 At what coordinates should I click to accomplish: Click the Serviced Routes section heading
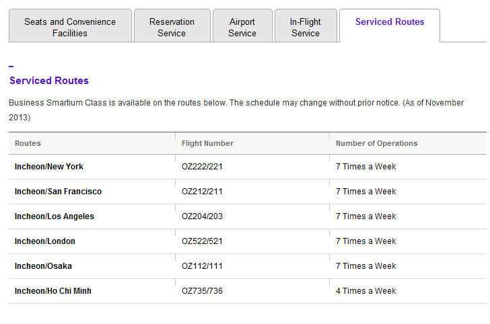(49, 81)
